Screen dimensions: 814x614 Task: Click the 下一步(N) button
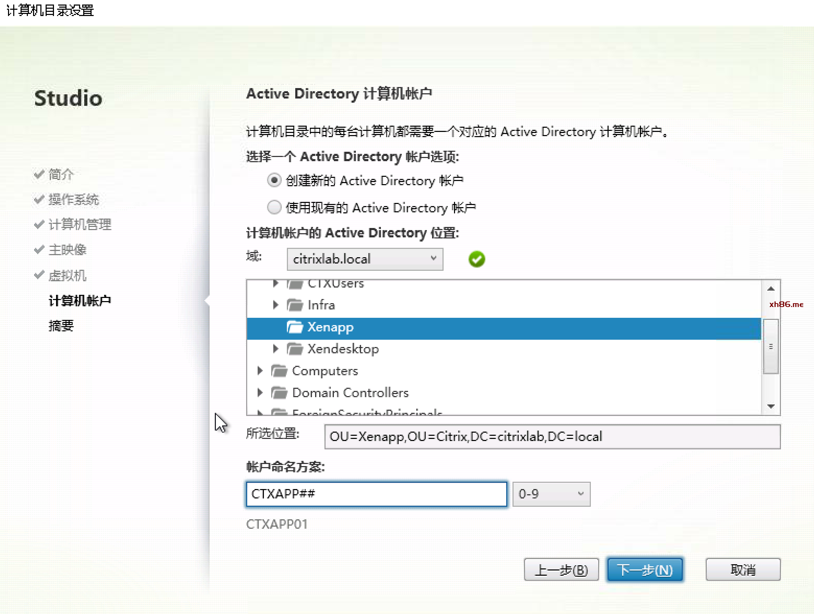point(645,570)
